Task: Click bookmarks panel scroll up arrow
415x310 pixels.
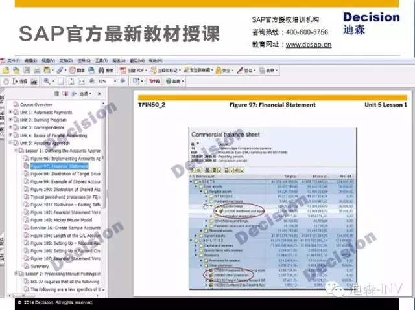Action: pos(103,104)
